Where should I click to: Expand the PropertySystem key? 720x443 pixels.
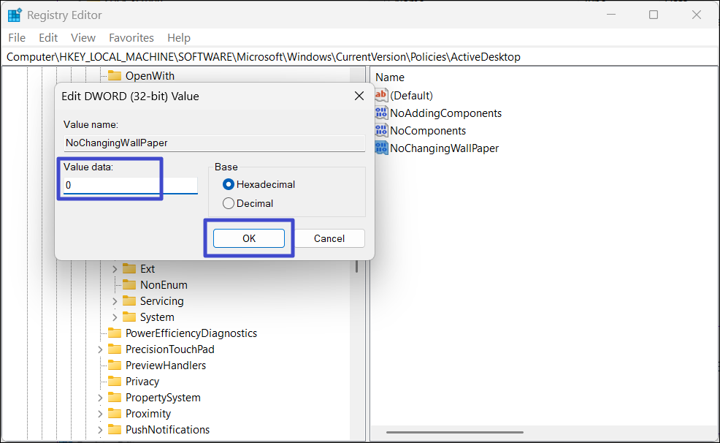(x=100, y=398)
